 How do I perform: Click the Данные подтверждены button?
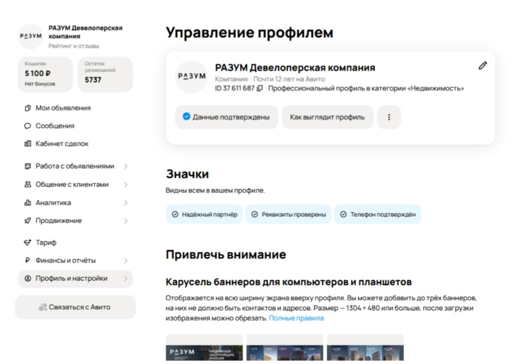coord(227,117)
